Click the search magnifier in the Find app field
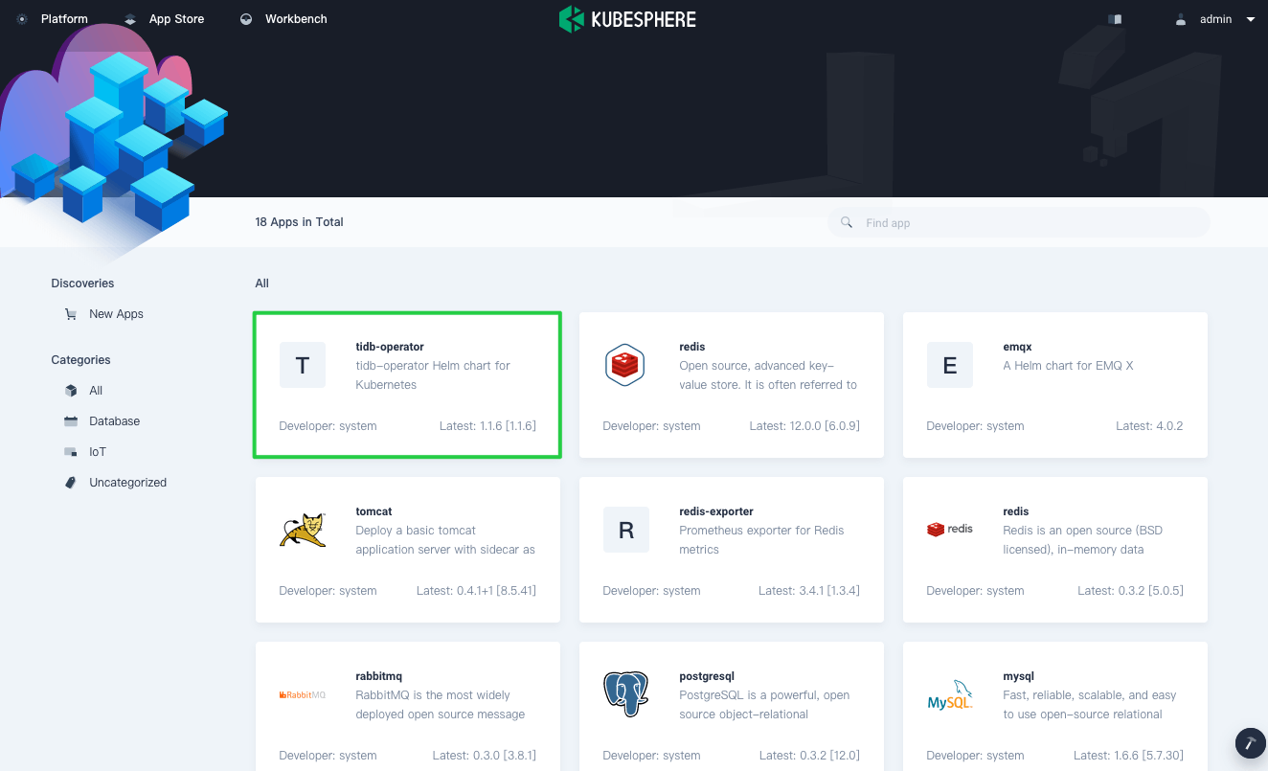The image size is (1268, 771). click(x=847, y=222)
